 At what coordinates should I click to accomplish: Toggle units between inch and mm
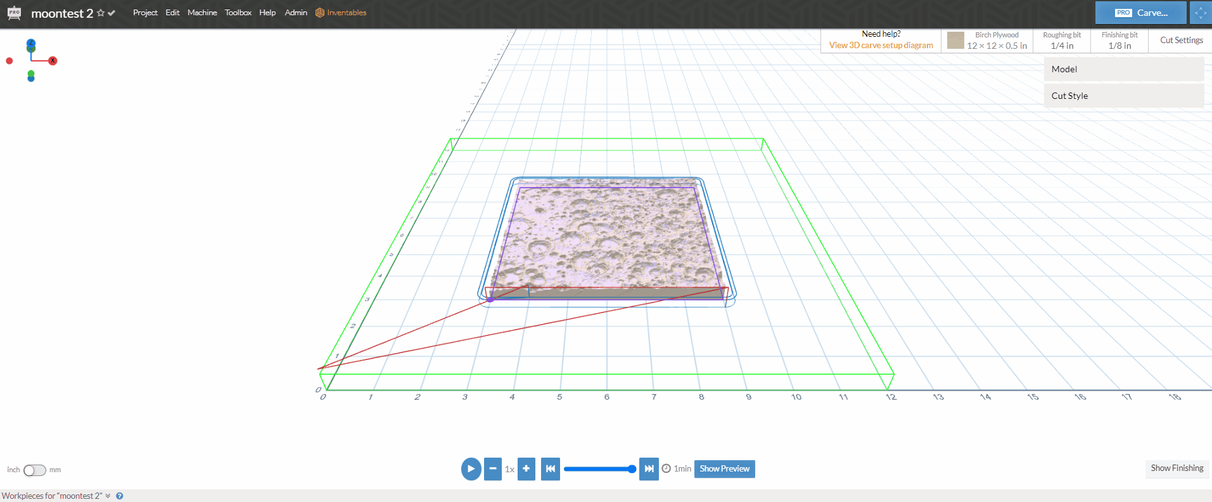pos(35,470)
